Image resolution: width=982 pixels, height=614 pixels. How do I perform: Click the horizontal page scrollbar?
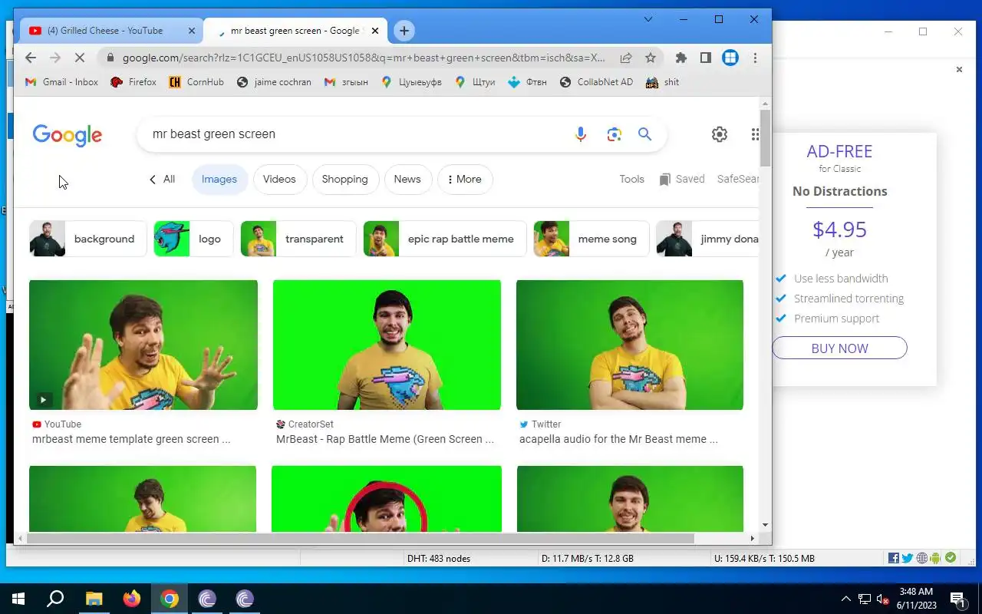click(360, 539)
